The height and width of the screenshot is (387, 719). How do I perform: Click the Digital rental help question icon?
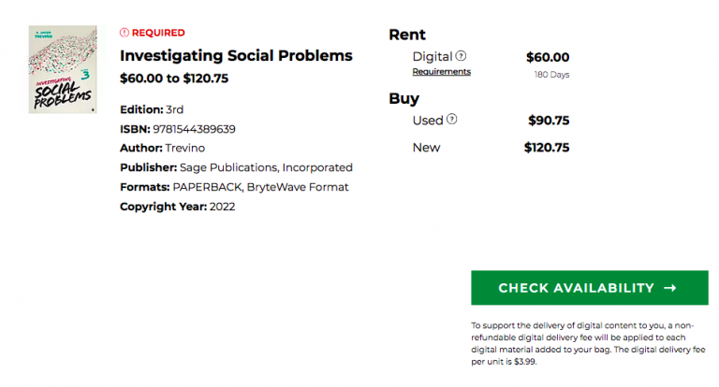coord(461,56)
